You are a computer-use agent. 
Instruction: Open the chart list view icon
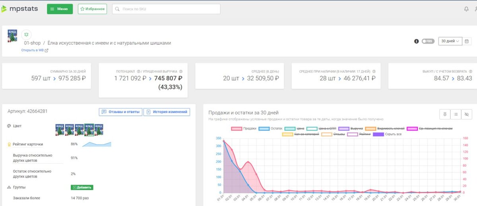tap(456, 114)
